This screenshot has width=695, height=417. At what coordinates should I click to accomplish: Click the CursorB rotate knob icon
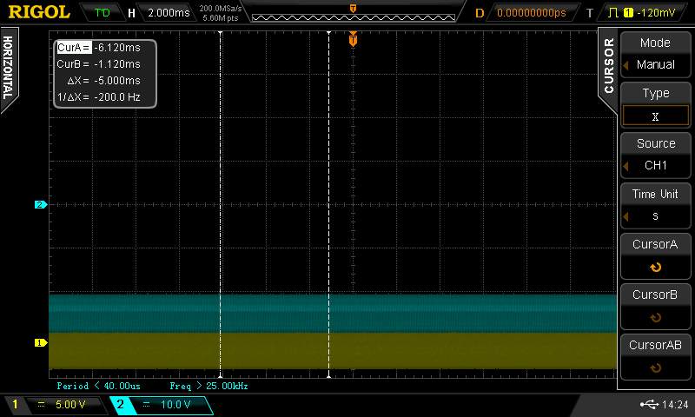pos(655,318)
